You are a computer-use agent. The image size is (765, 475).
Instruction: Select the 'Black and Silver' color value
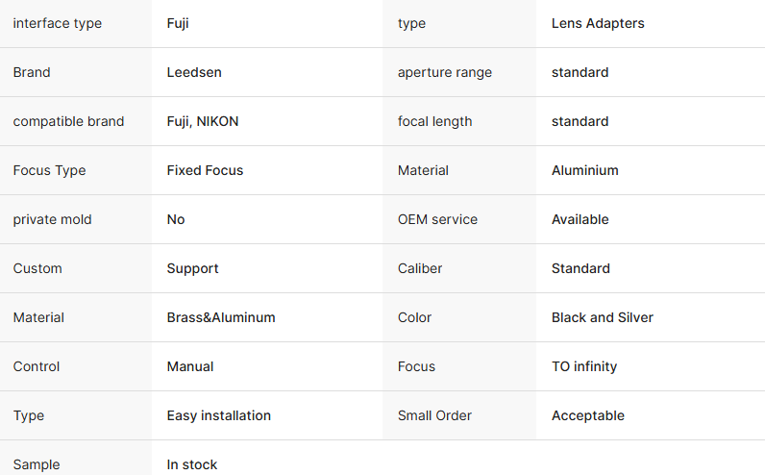pos(603,317)
